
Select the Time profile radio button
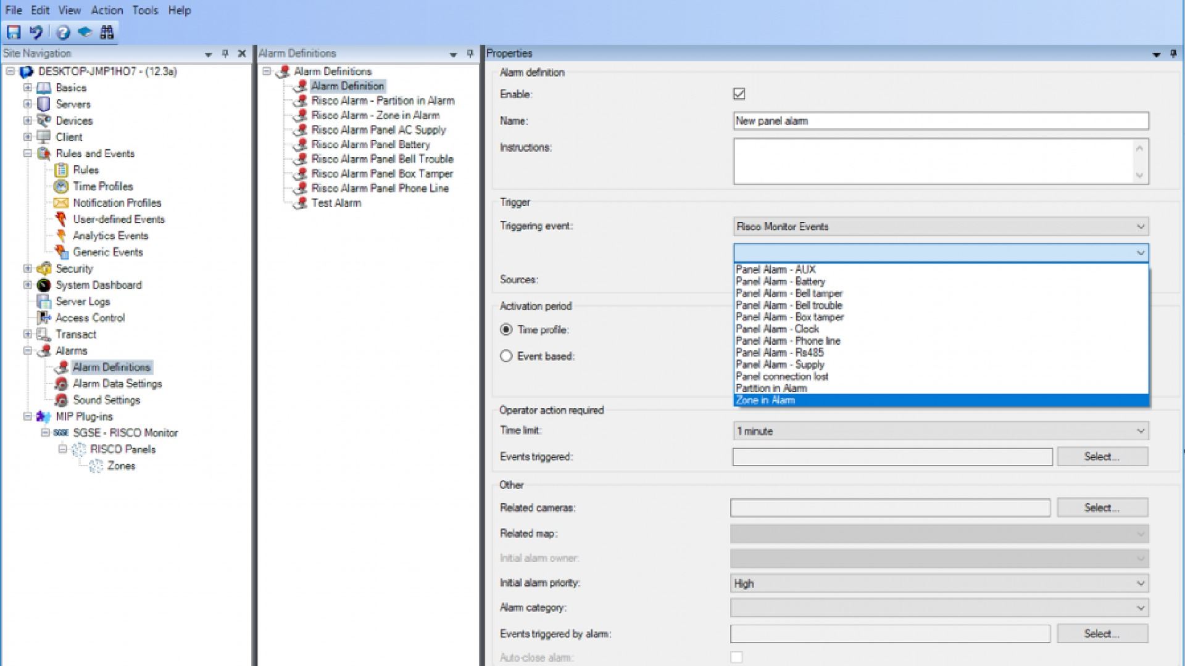click(506, 330)
